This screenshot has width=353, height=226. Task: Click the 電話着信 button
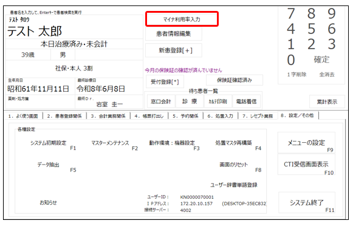point(246,101)
